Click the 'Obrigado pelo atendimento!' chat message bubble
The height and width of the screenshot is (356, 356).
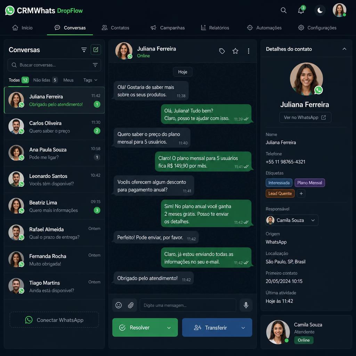(154, 278)
